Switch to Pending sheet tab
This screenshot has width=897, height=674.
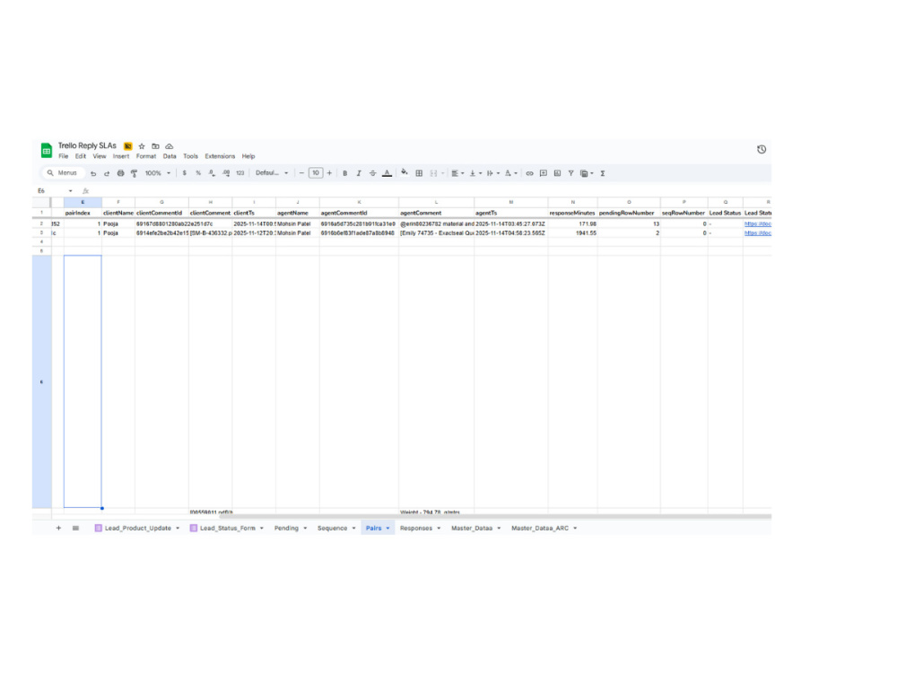tap(286, 528)
